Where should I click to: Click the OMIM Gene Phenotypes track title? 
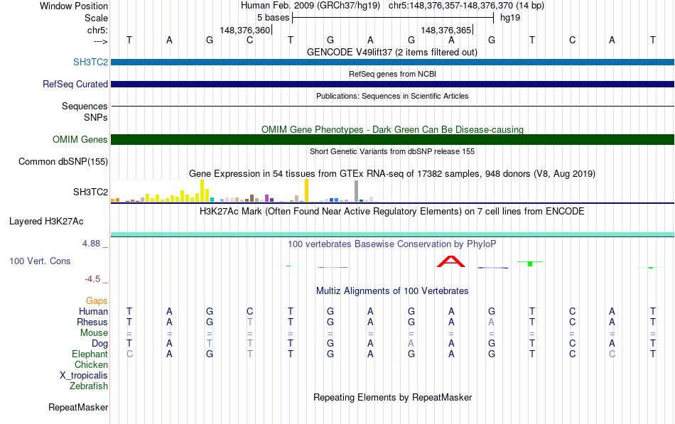point(392,129)
